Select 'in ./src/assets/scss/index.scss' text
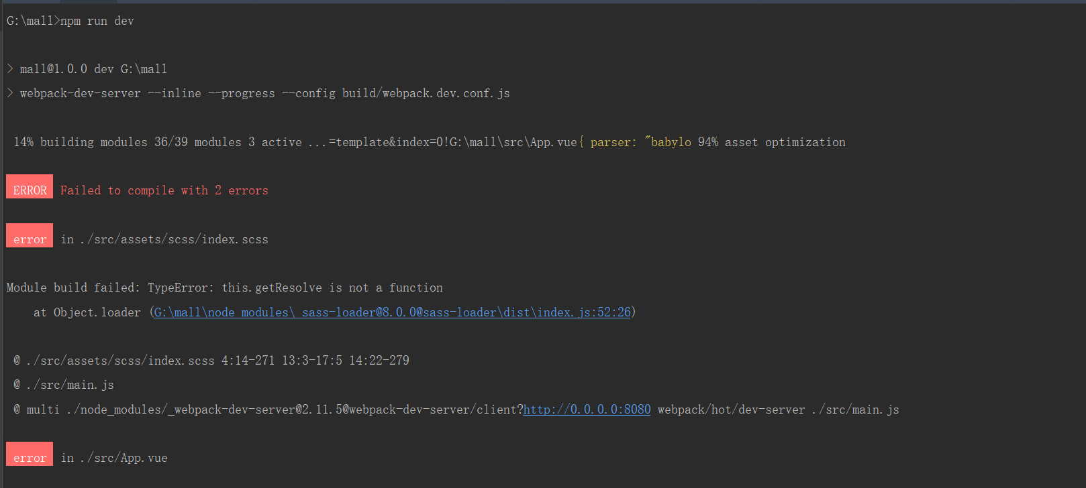Viewport: 1086px width, 488px height. 164,239
